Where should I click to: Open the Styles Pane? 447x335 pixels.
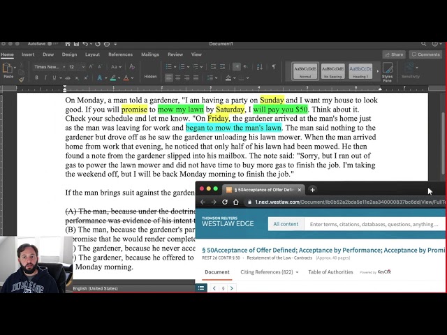coord(387,72)
